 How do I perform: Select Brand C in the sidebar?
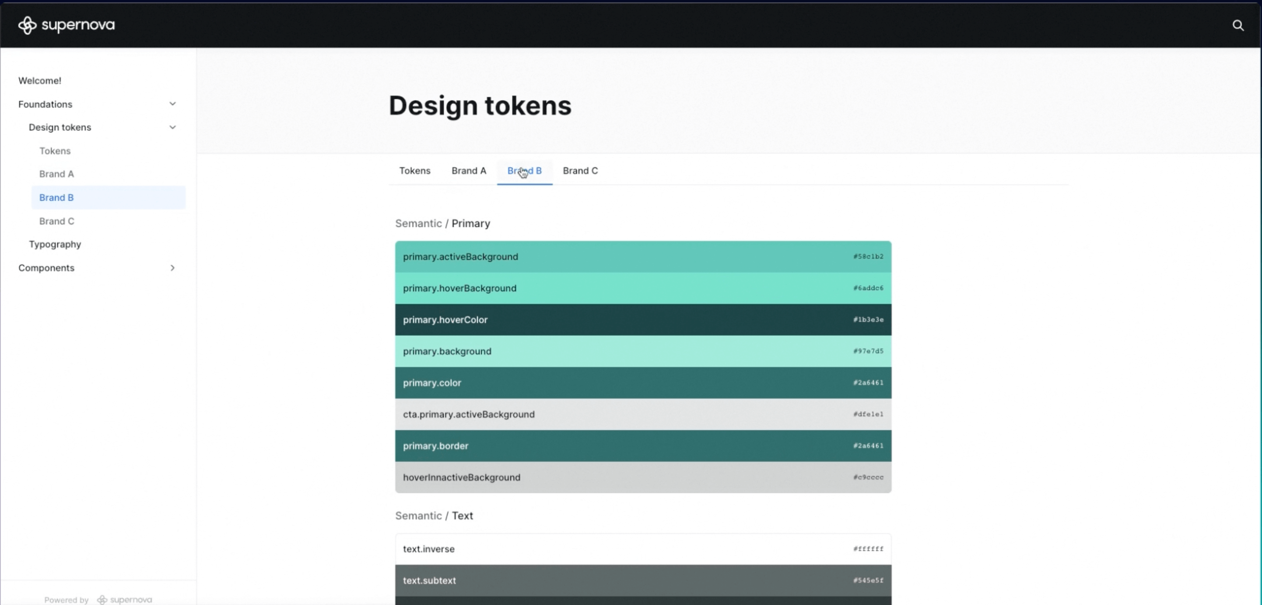pos(57,221)
